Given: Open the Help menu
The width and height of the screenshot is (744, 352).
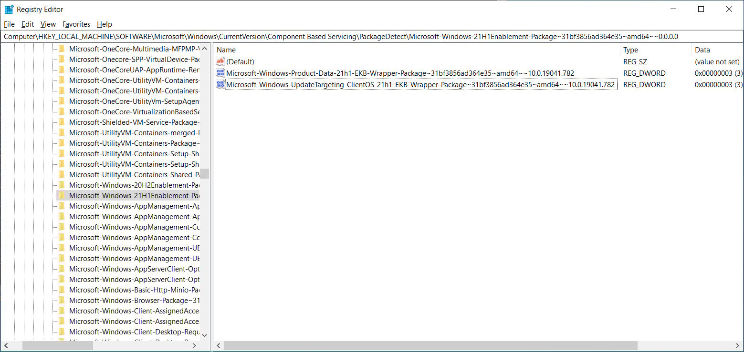Looking at the screenshot, I should coord(105,24).
